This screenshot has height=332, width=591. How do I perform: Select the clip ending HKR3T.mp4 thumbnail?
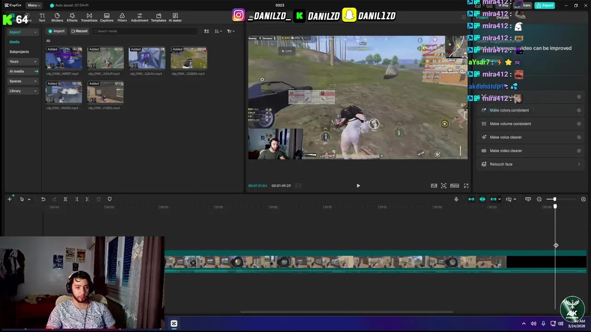(64, 58)
